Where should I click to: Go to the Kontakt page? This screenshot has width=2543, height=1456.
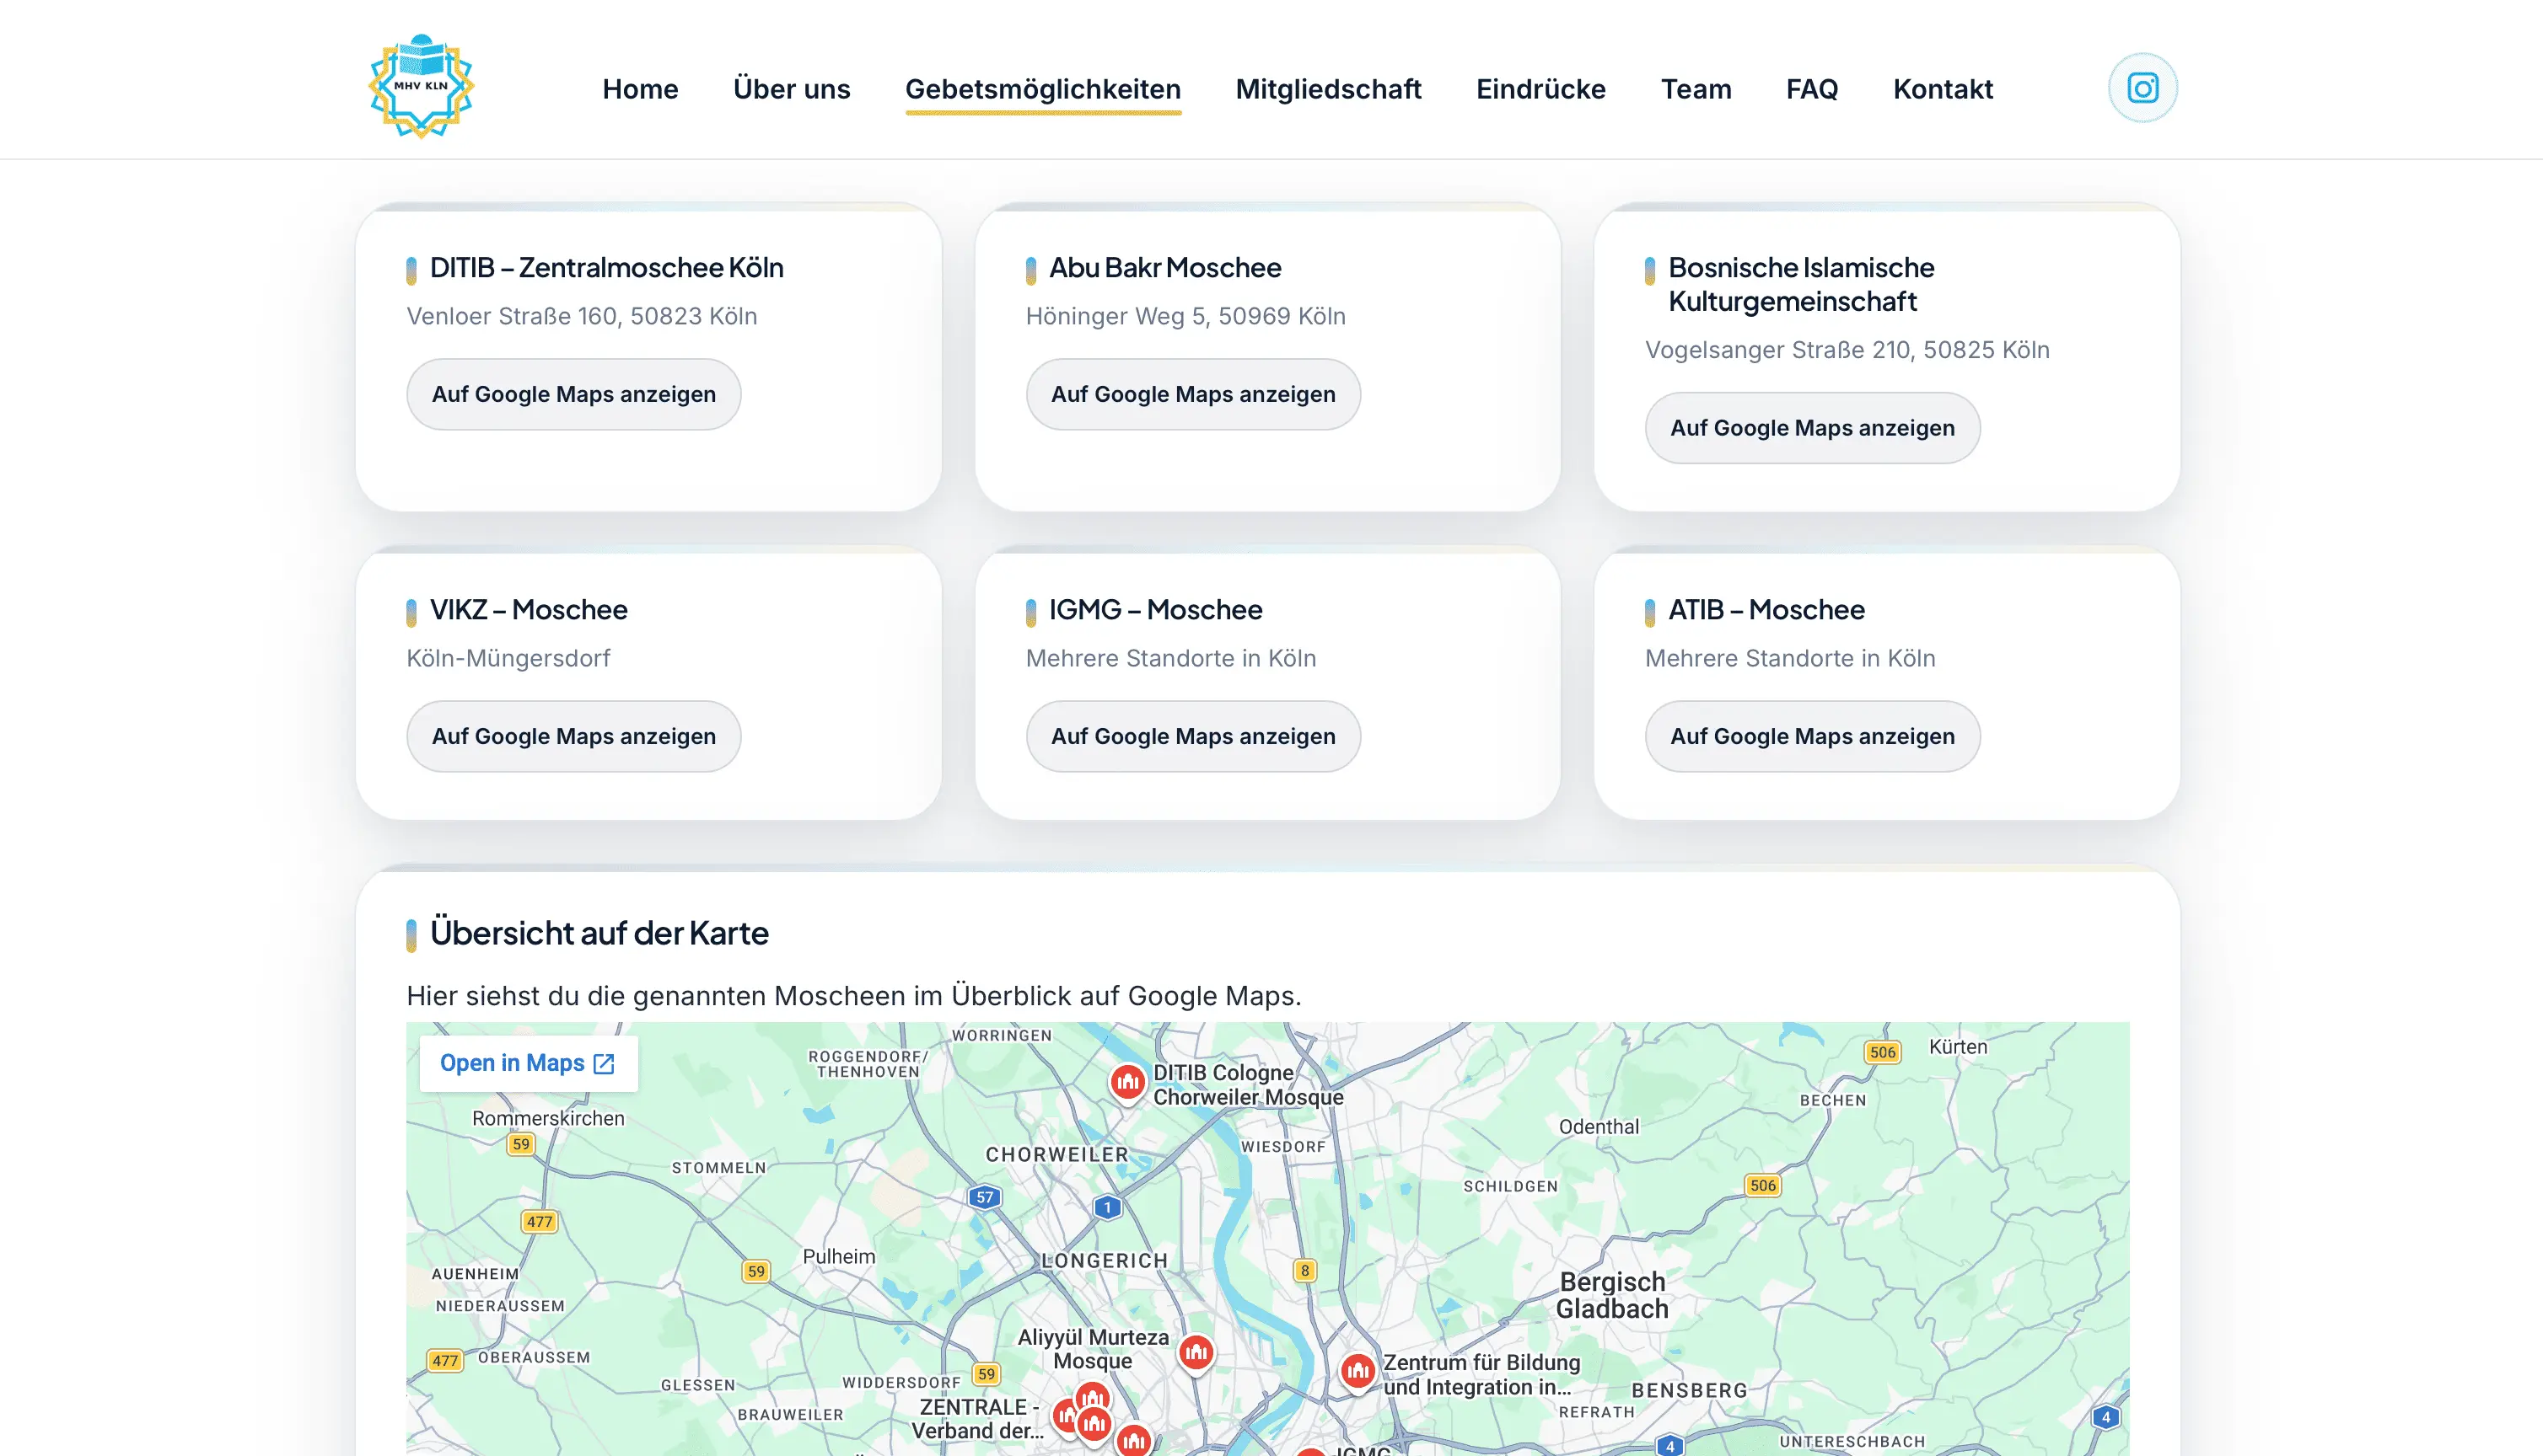[x=1943, y=89]
